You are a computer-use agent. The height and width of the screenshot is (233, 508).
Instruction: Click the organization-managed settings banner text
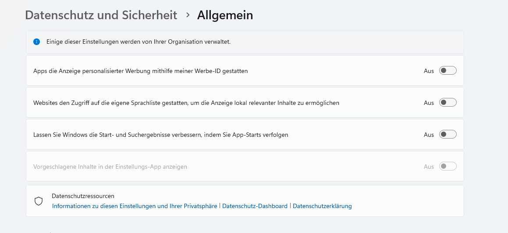pos(139,42)
